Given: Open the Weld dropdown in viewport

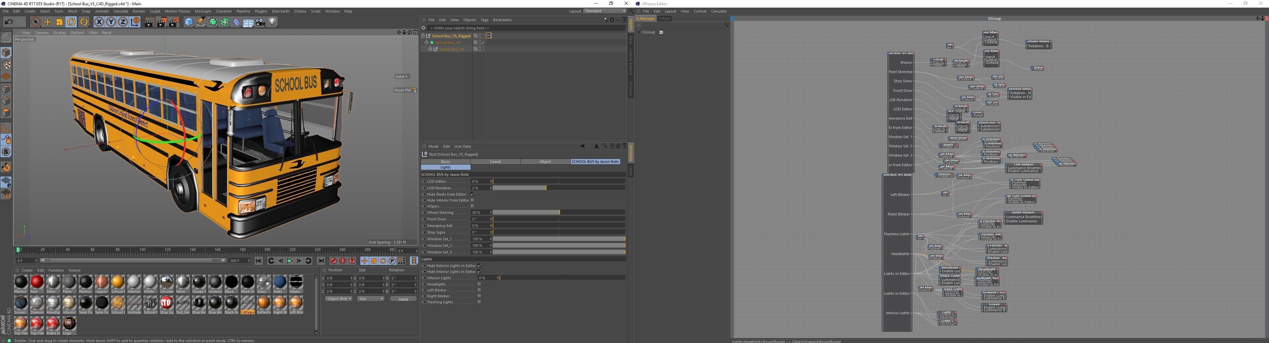Looking at the screenshot, I should pos(402,76).
